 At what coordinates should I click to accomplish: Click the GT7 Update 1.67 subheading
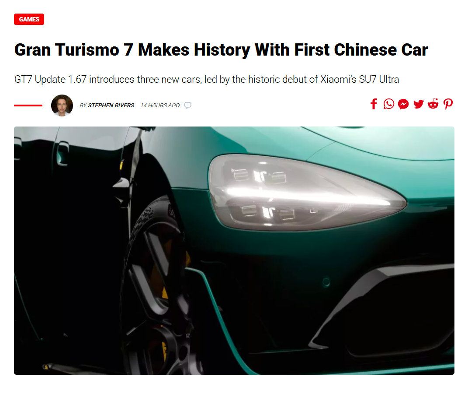tap(207, 80)
